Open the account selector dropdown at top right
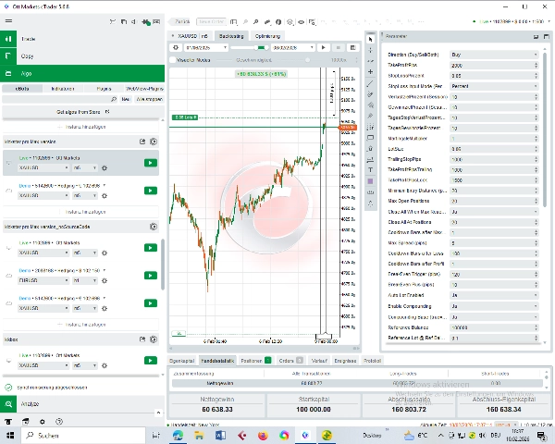The image size is (555, 444). 512,21
